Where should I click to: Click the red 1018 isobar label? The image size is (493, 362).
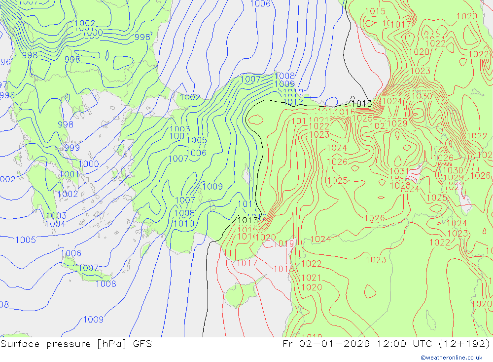point(283,269)
